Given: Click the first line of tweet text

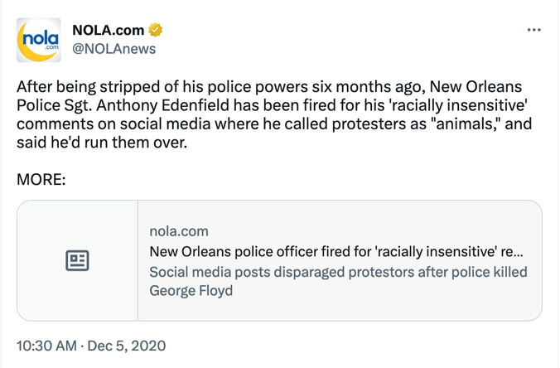Looking at the screenshot, I should pyautogui.click(x=269, y=87).
